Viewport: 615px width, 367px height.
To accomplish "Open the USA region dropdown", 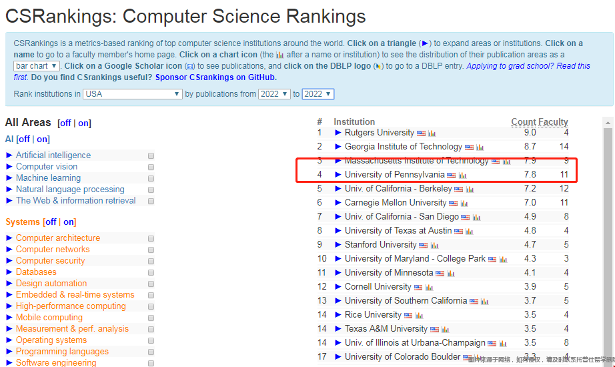I will click(133, 94).
